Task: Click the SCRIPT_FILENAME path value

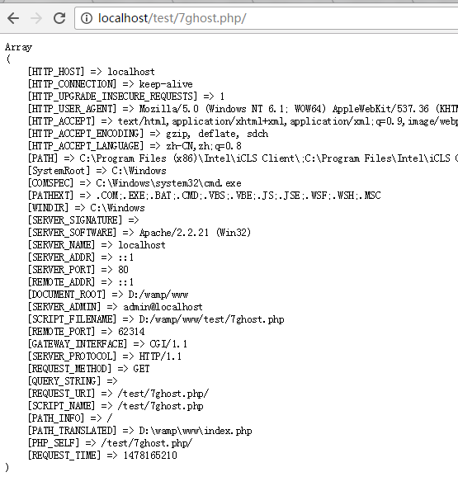Action: [211, 319]
